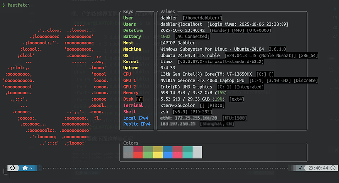339x183 pixels.
Task: Click the darker red color swatch
Action: click(x=138, y=149)
